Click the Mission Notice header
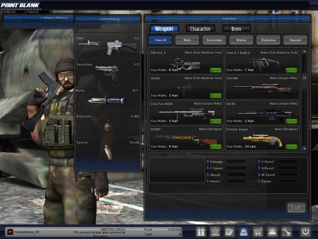The image size is (318, 239). click(x=54, y=17)
